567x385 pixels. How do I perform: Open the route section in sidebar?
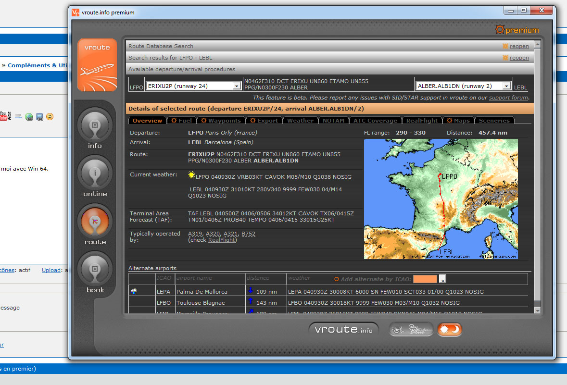(x=95, y=225)
